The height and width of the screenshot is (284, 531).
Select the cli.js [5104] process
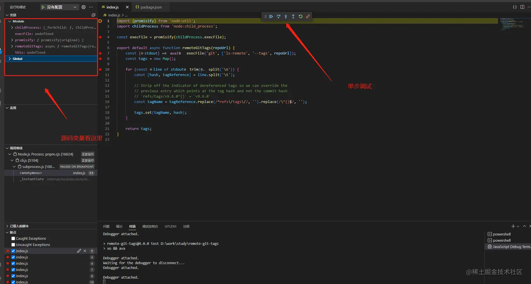pyautogui.click(x=51, y=161)
